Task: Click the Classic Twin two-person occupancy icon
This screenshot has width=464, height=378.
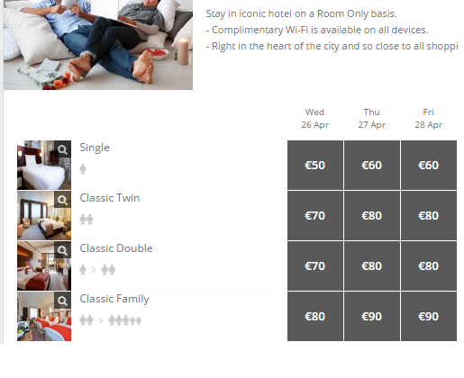Action: (86, 220)
